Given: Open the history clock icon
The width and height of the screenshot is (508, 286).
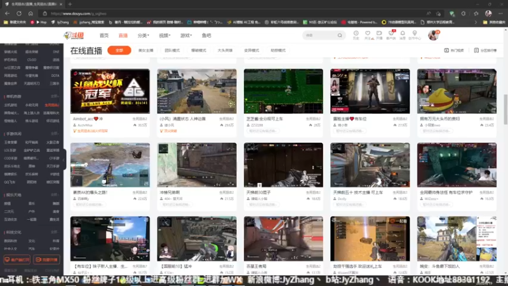Looking at the screenshot, I should click(x=356, y=35).
